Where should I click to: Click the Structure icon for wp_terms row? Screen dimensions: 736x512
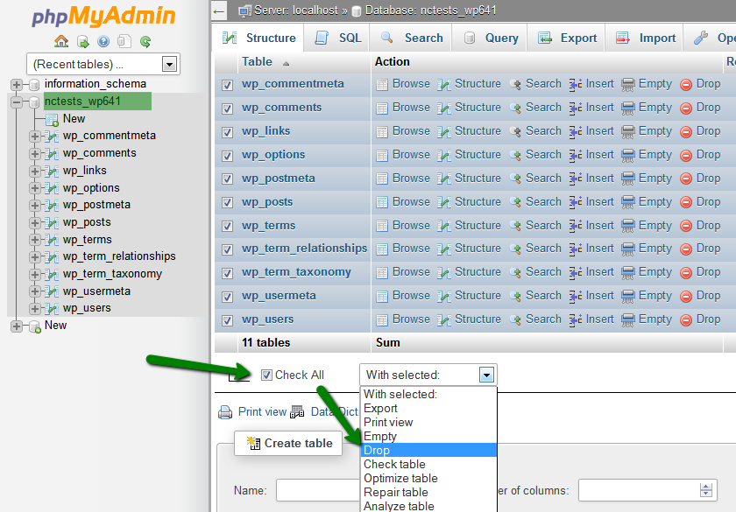444,226
